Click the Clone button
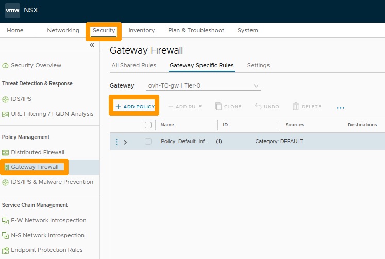 [x=228, y=107]
